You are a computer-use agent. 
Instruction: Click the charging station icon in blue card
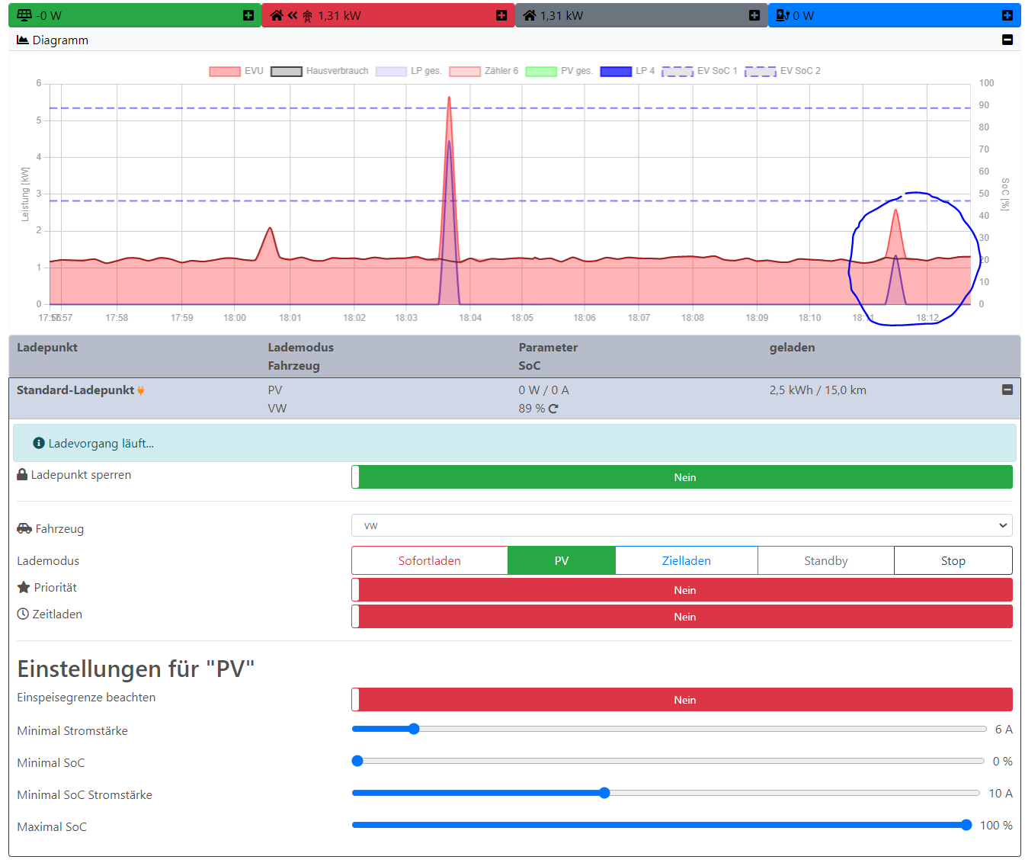(782, 15)
